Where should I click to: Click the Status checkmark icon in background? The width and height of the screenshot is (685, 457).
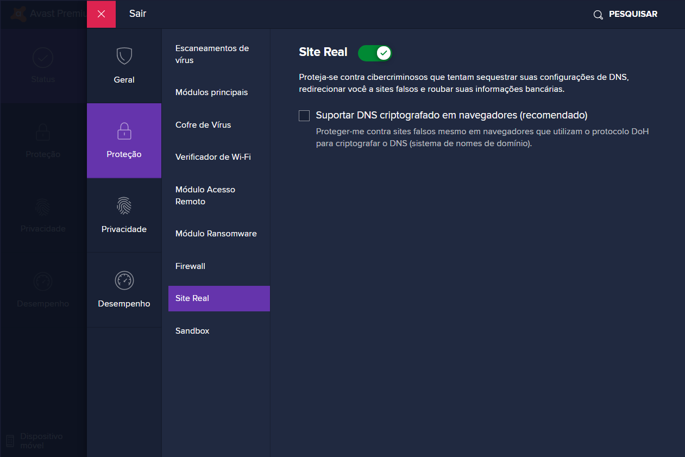point(42,57)
